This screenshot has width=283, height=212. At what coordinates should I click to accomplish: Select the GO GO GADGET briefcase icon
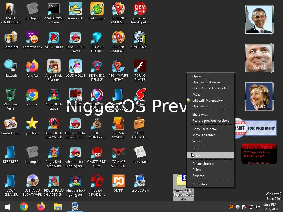[x=140, y=128]
